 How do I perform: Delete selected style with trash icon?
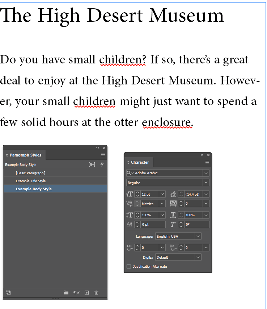[96, 293]
